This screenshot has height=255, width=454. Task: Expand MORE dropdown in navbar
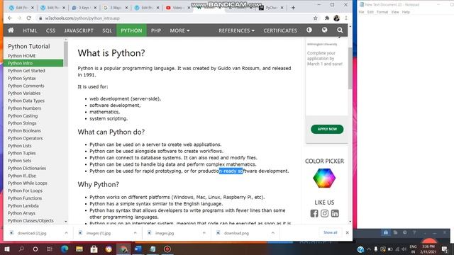pyautogui.click(x=179, y=30)
